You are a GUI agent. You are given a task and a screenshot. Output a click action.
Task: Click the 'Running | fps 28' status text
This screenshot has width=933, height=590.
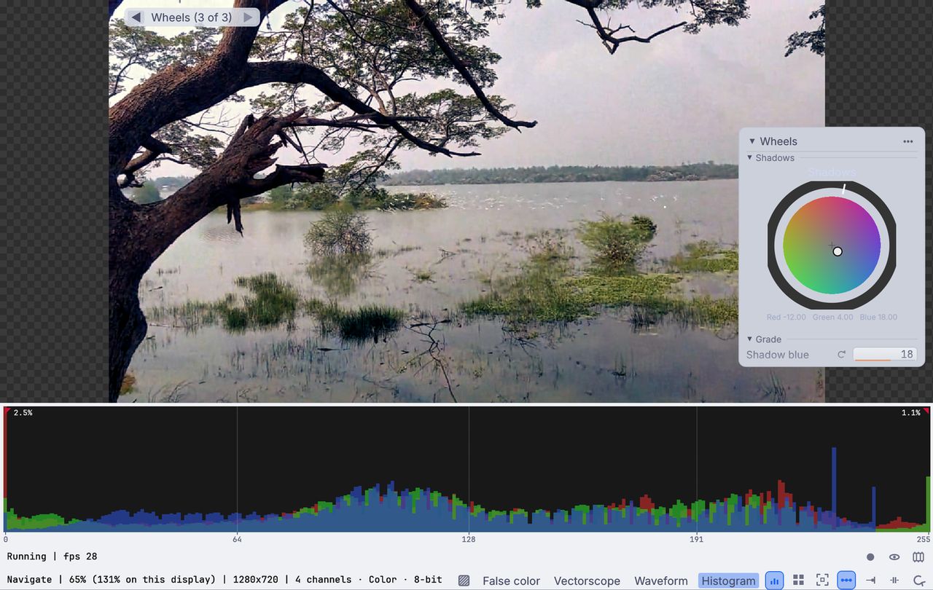52,556
